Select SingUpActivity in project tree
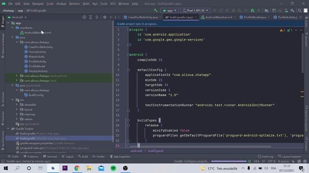Screen dimensions: 309x173 38,71
